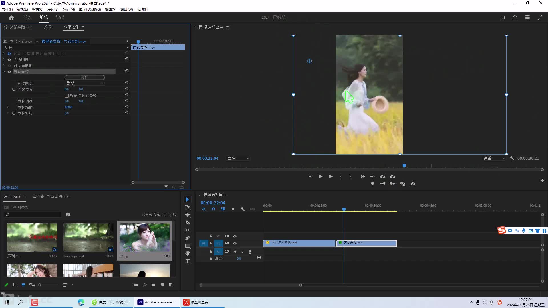Expand the 时间重映射 effect
This screenshot has width=548, height=308.
(x=4, y=65)
